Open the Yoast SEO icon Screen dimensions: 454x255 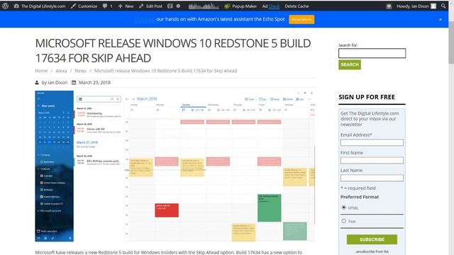[x=170, y=6]
